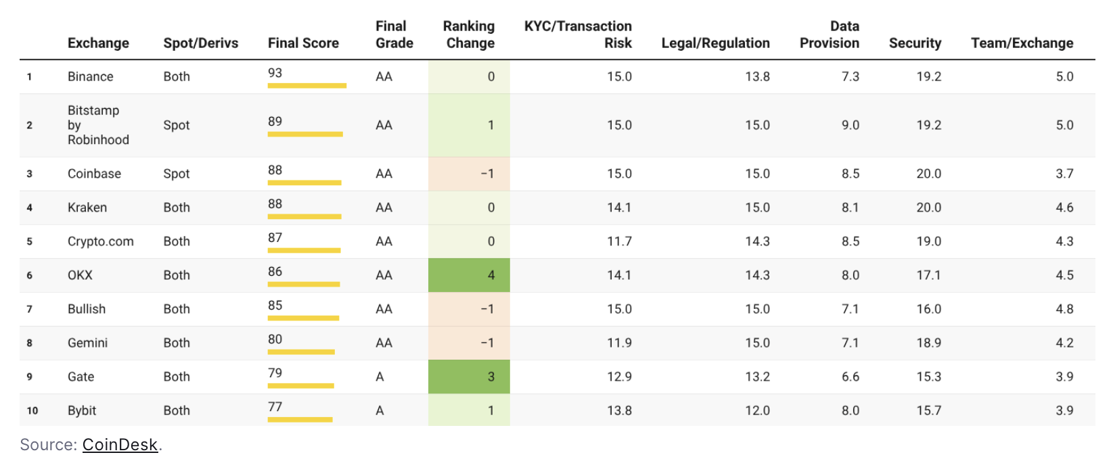Click the Bullish exchange name

pyautogui.click(x=87, y=309)
